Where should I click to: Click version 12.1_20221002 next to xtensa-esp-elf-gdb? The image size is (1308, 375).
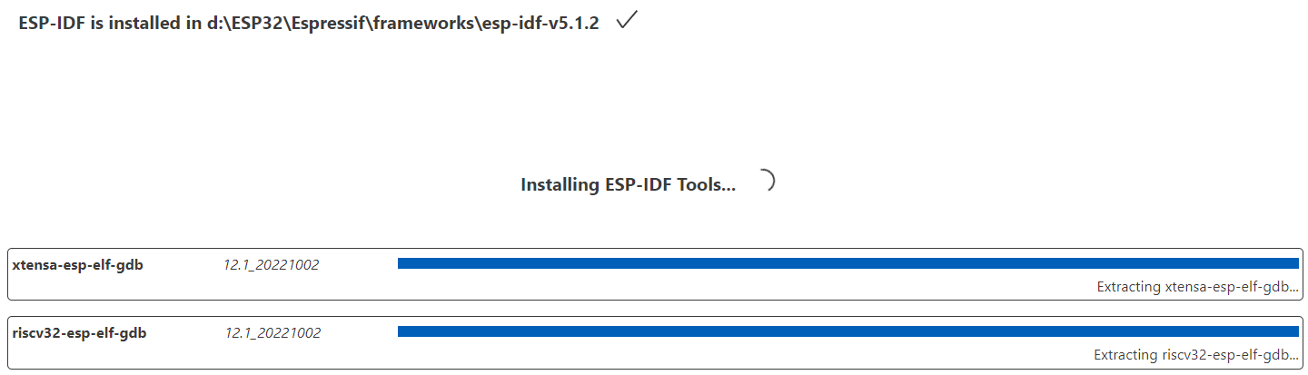pos(271,265)
